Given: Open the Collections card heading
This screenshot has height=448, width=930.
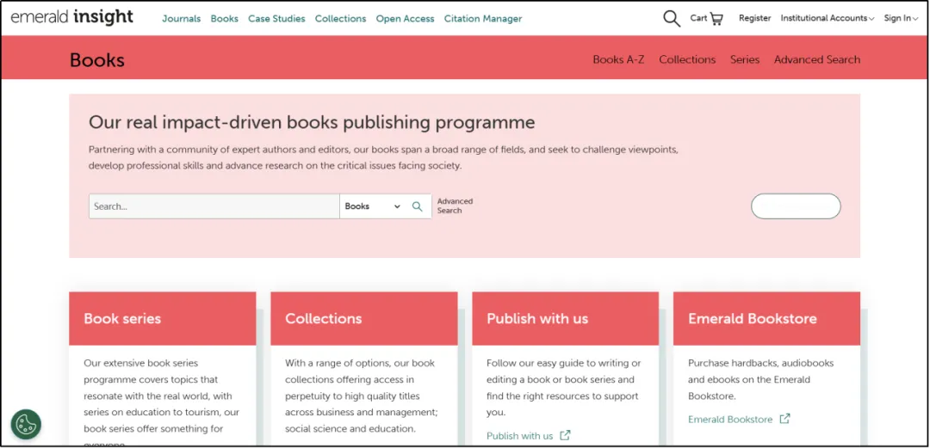Looking at the screenshot, I should [323, 318].
